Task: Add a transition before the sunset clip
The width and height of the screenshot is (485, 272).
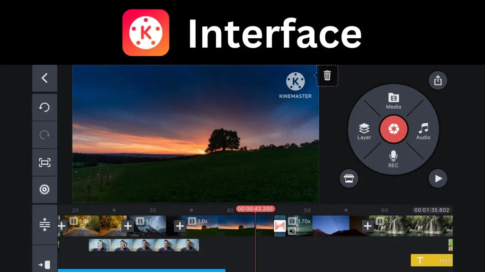Action: (x=180, y=226)
